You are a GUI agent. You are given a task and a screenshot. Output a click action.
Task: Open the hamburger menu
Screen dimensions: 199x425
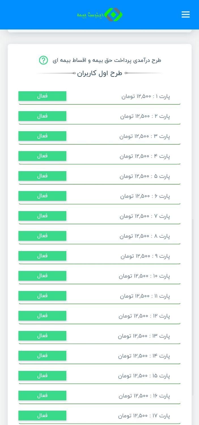coord(186,14)
